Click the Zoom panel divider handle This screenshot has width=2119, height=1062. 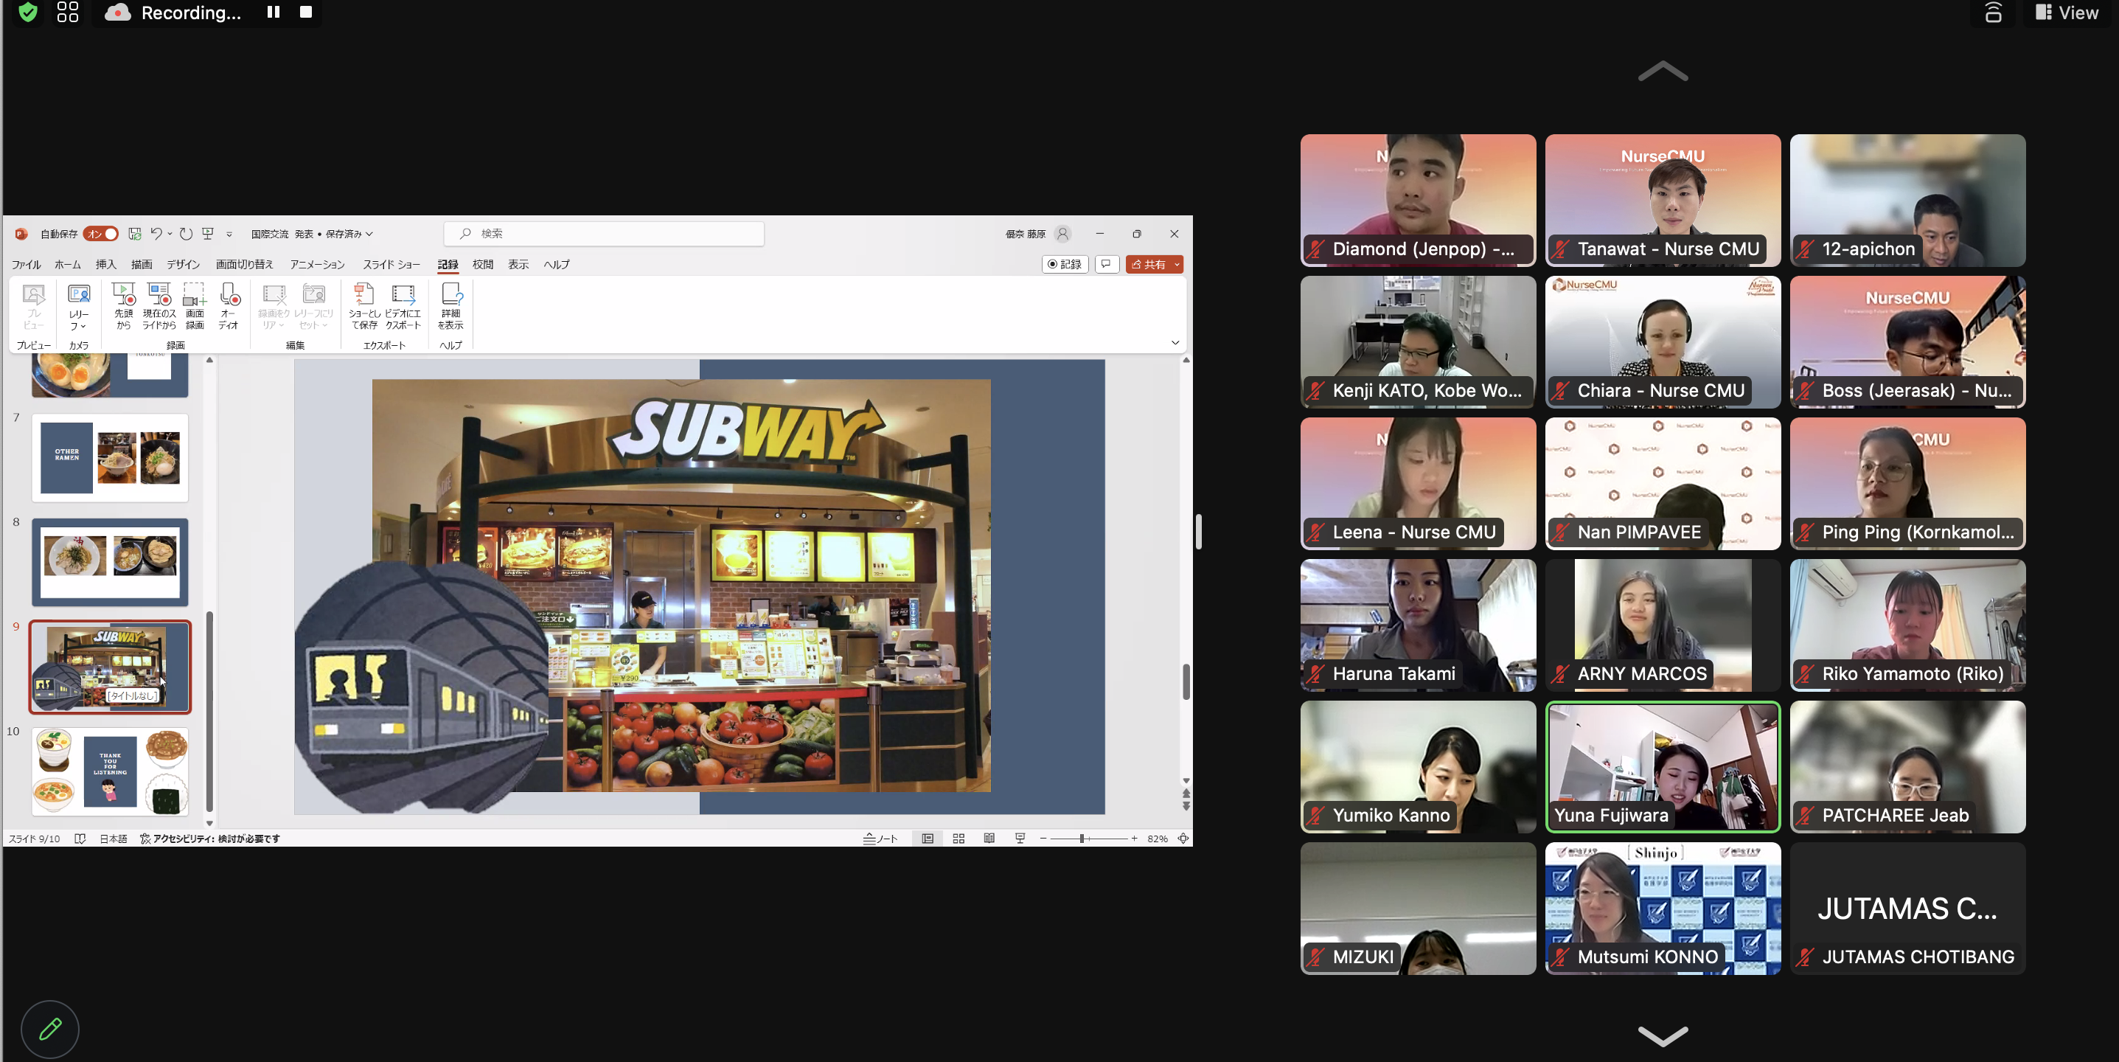click(1199, 532)
